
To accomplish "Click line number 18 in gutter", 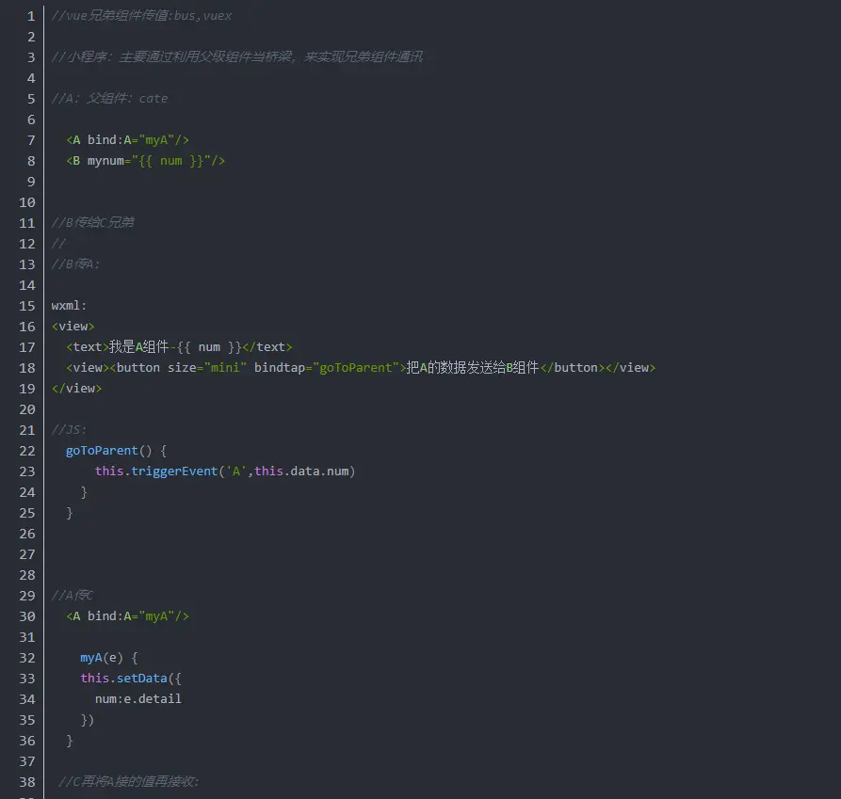I will [x=27, y=368].
